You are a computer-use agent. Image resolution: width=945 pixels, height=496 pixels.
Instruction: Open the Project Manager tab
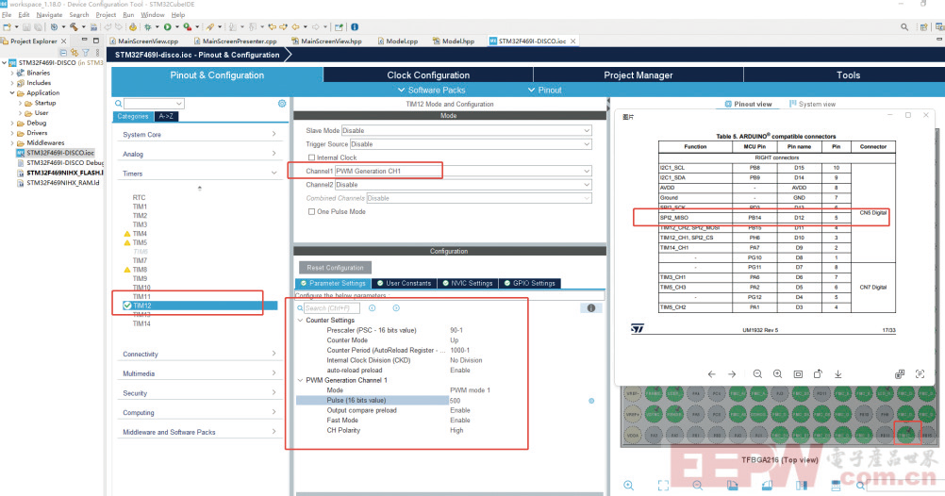638,75
